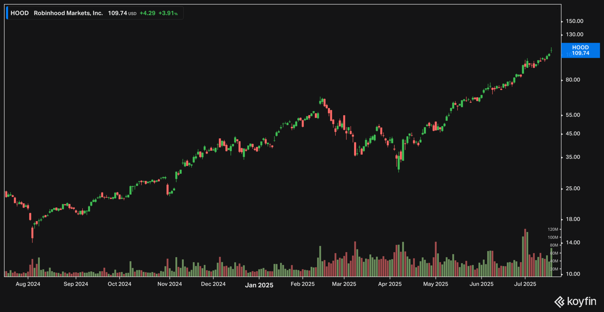This screenshot has height=312, width=604.
Task: Click the Aug 2024 date label
Action: [28, 284]
